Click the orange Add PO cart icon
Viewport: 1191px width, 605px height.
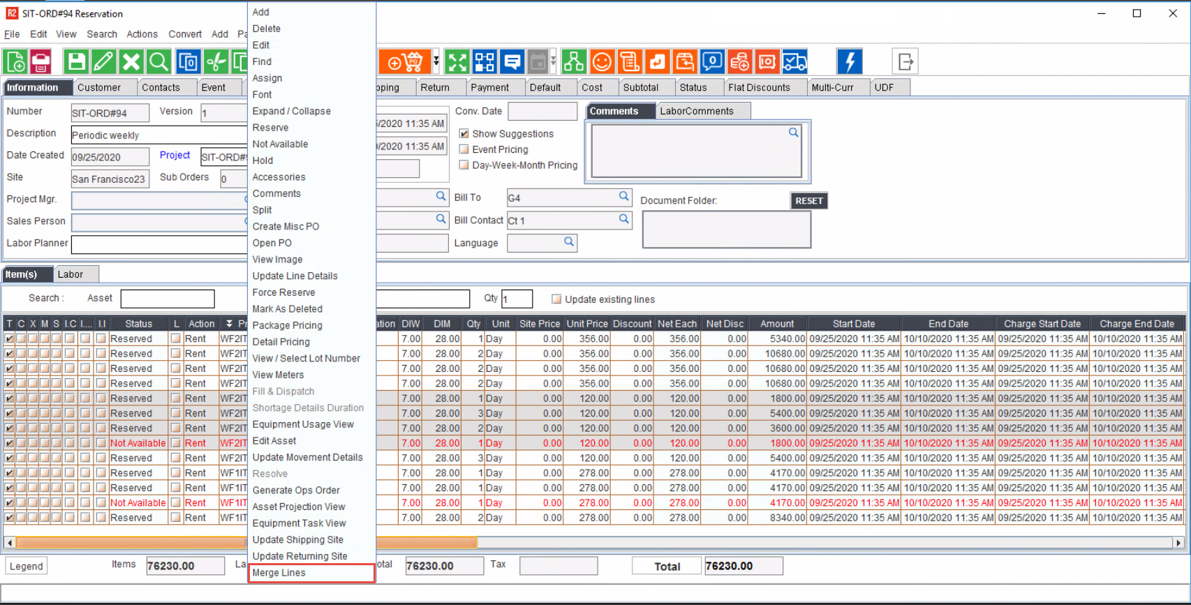405,62
